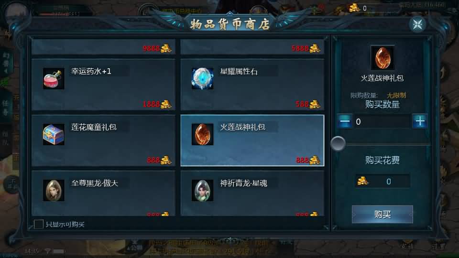Select the 星耀属性石 gem icon
This screenshot has width=459, height=258.
pyautogui.click(x=202, y=78)
